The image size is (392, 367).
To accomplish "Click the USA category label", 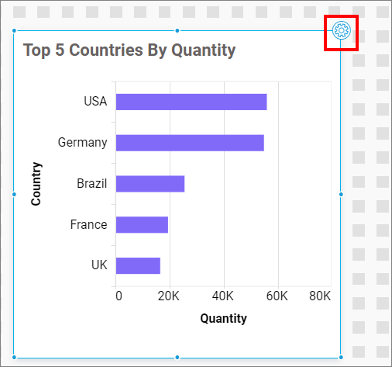I will point(95,101).
